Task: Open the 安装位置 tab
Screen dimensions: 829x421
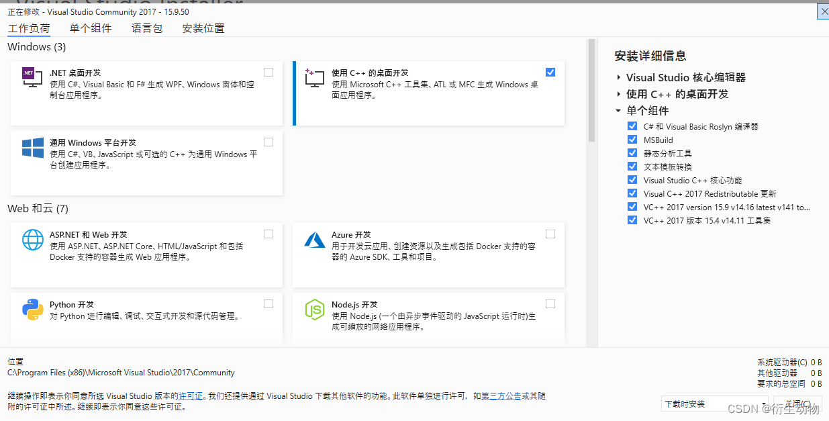Action: pos(203,28)
